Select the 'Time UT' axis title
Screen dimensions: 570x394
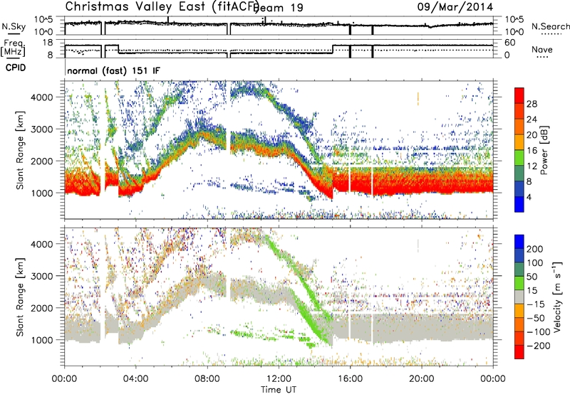[x=279, y=390]
